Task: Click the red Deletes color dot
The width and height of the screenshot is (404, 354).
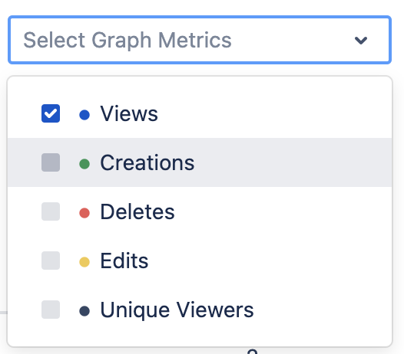Action: click(84, 213)
